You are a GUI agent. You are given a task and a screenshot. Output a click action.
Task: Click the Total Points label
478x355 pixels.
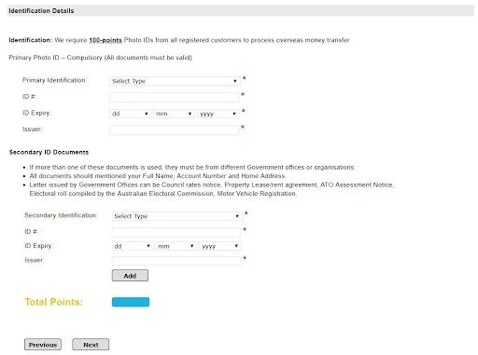(54, 302)
